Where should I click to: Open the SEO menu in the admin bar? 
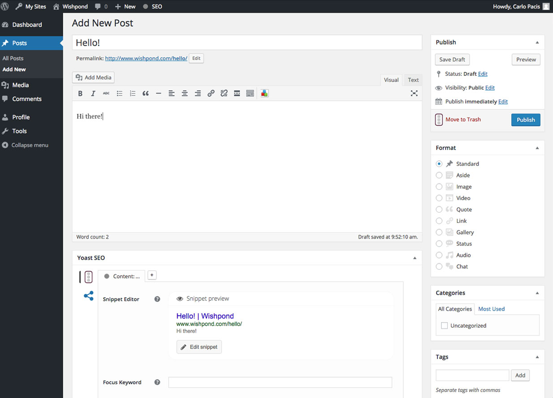point(152,6)
